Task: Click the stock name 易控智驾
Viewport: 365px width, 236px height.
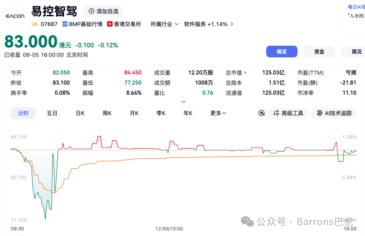Action: (54, 11)
